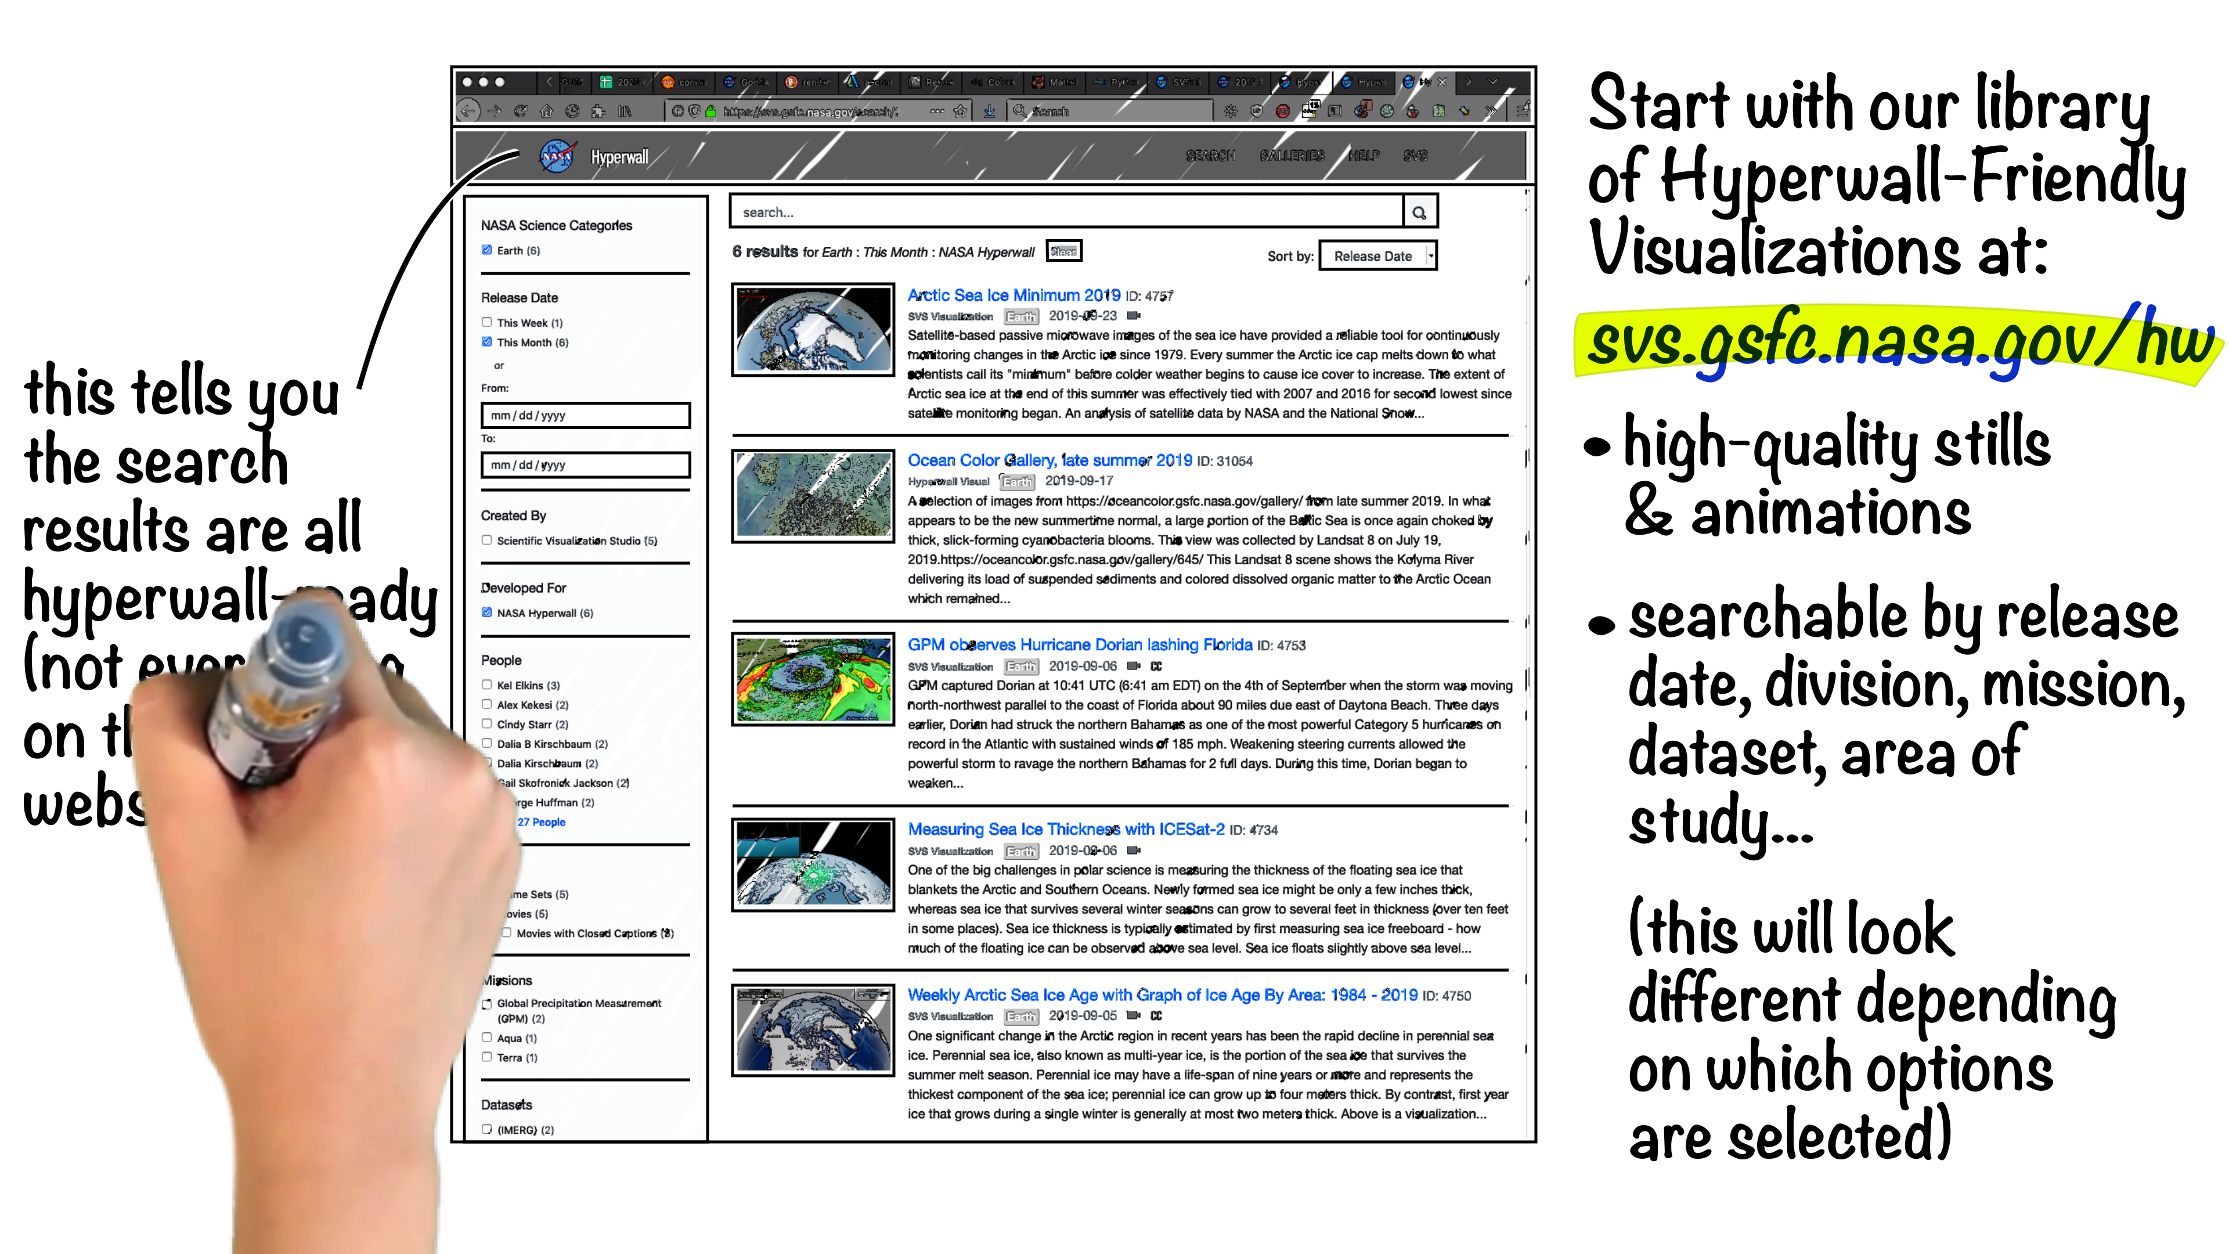Click the video camera icon on ICESat-2 result
The width and height of the screenshot is (2229, 1254).
click(1134, 850)
